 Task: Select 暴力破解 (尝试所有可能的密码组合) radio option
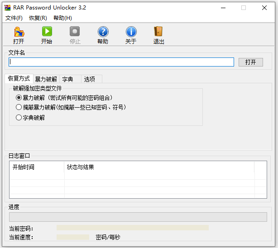[64, 98]
